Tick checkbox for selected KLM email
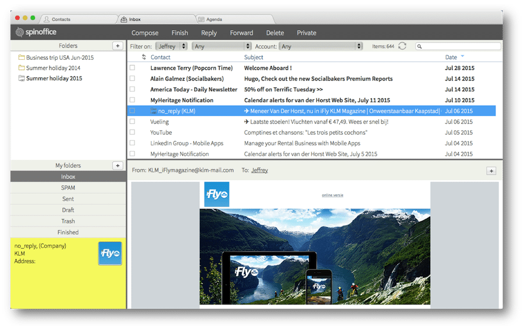 pyautogui.click(x=132, y=110)
